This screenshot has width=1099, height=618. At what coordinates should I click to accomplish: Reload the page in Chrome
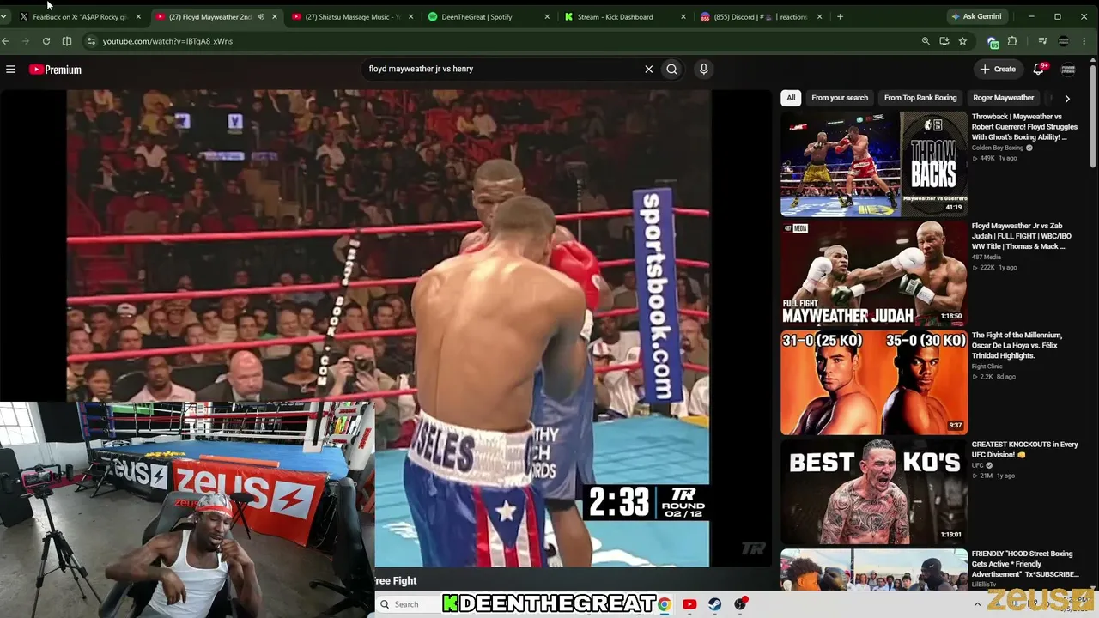(x=46, y=41)
